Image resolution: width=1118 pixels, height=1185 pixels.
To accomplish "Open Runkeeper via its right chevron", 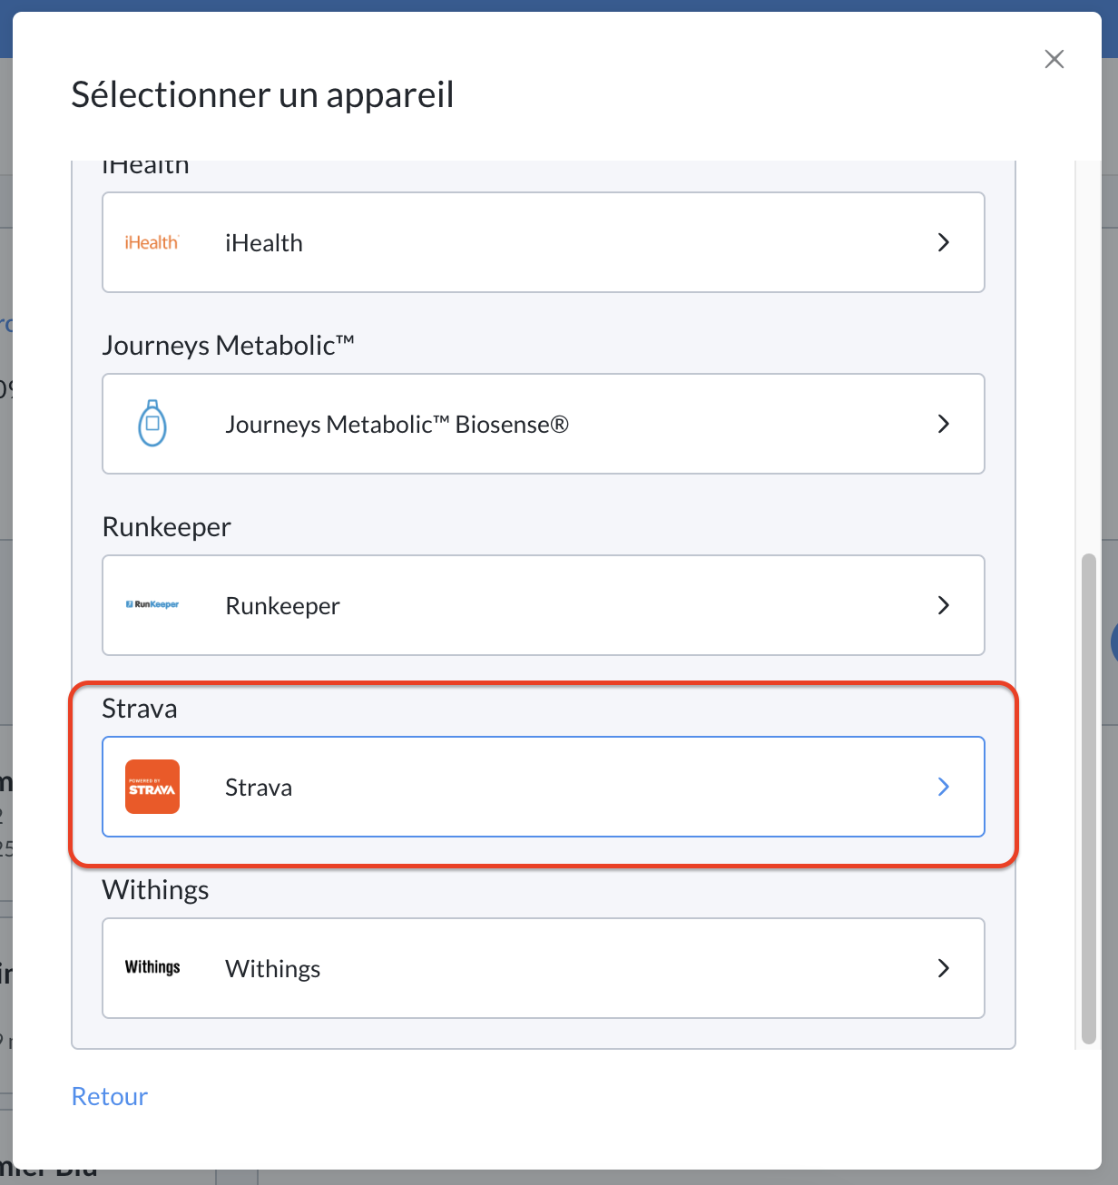I will tap(944, 605).
